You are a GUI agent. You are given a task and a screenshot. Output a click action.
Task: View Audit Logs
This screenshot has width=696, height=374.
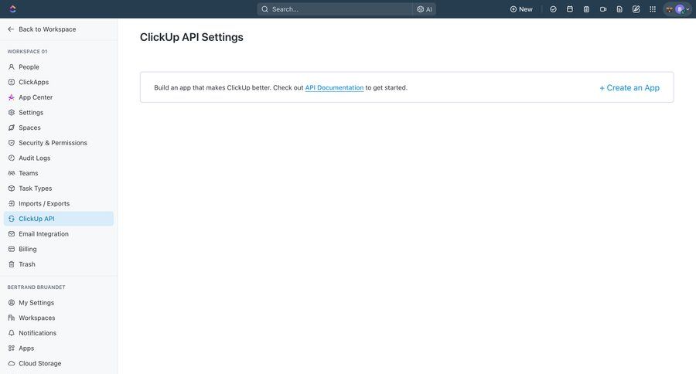59,158
